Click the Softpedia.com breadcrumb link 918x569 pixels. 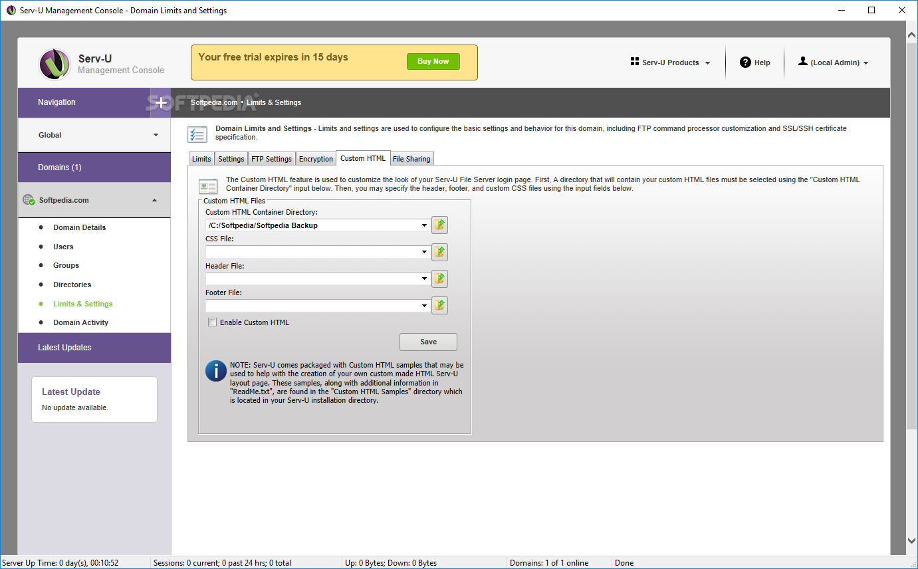click(214, 102)
